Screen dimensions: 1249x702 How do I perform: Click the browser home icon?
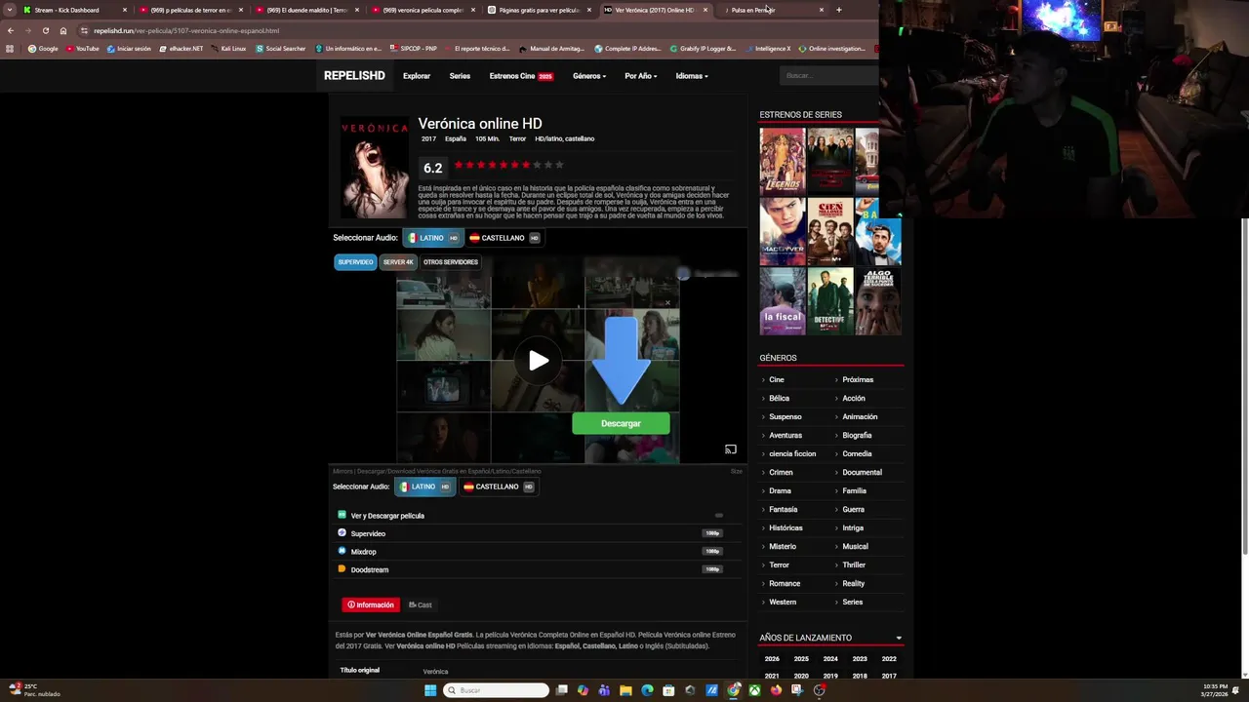pyautogui.click(x=63, y=30)
